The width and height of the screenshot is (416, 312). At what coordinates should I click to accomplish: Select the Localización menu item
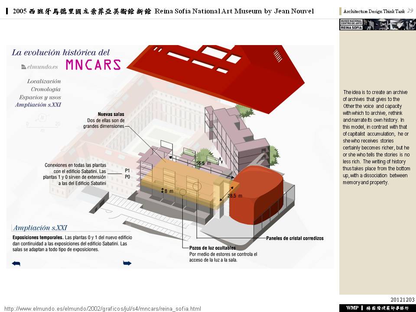[44, 81]
